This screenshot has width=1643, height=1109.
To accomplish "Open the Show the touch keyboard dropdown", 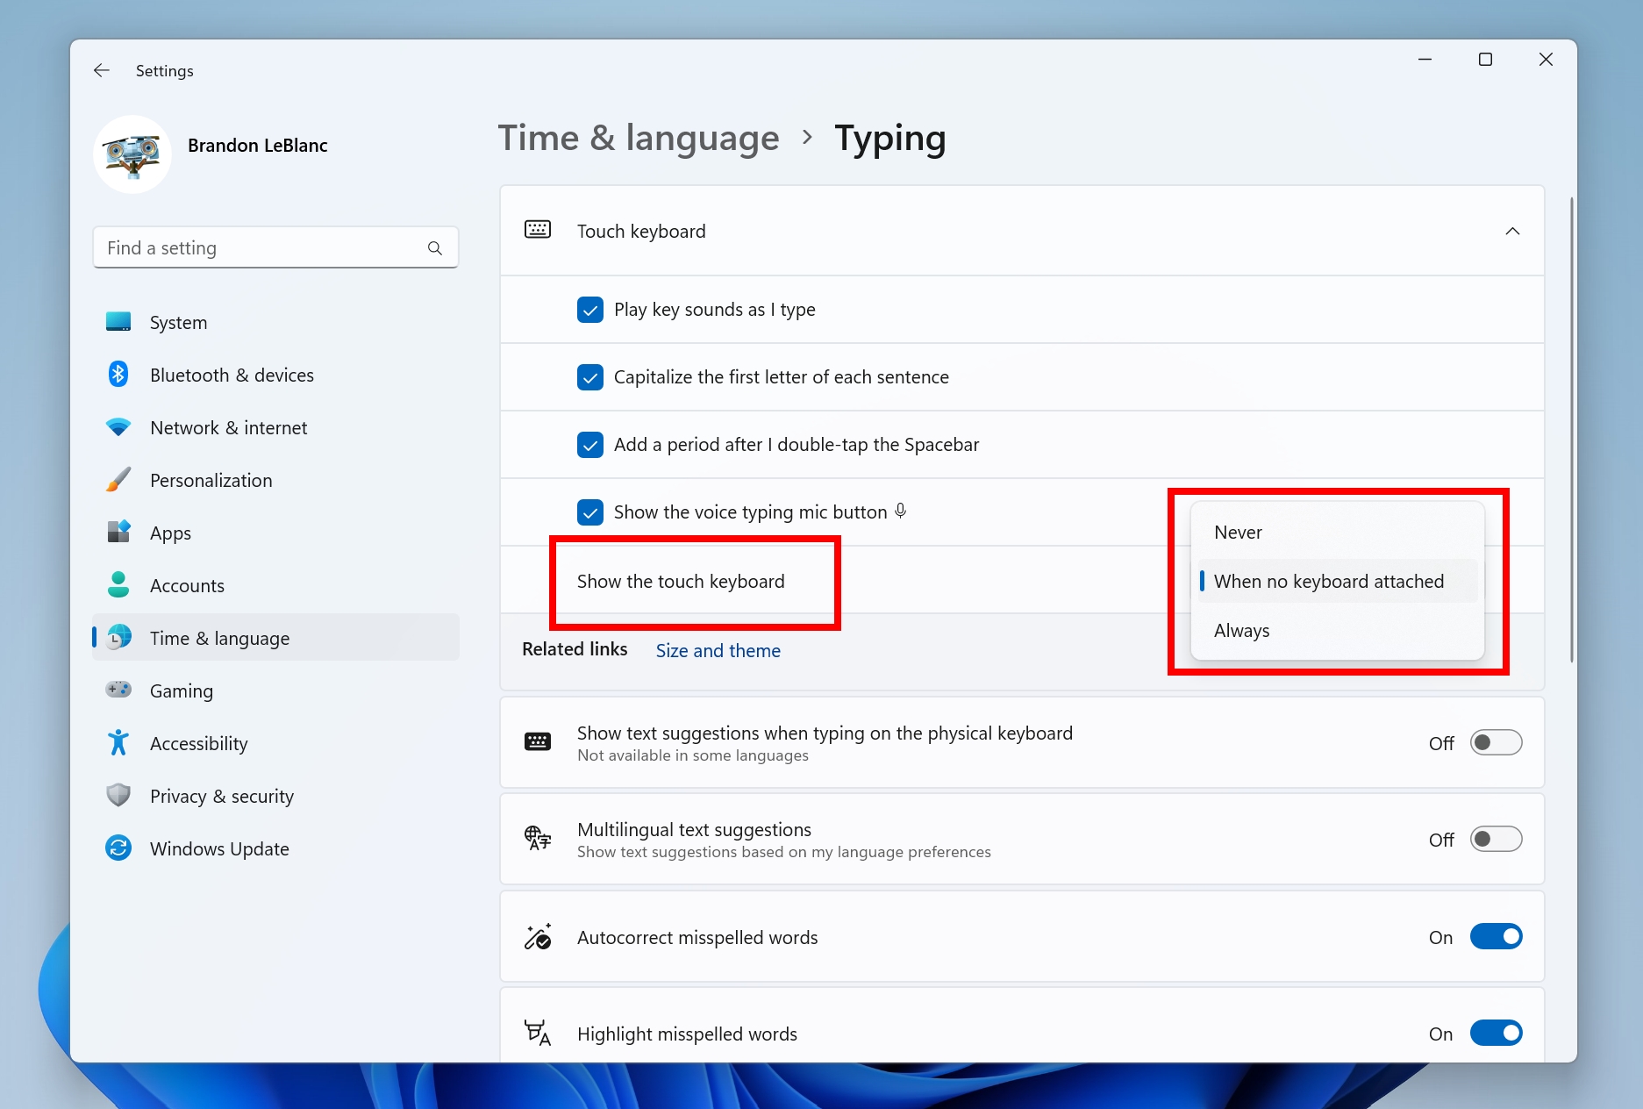I will click(680, 581).
